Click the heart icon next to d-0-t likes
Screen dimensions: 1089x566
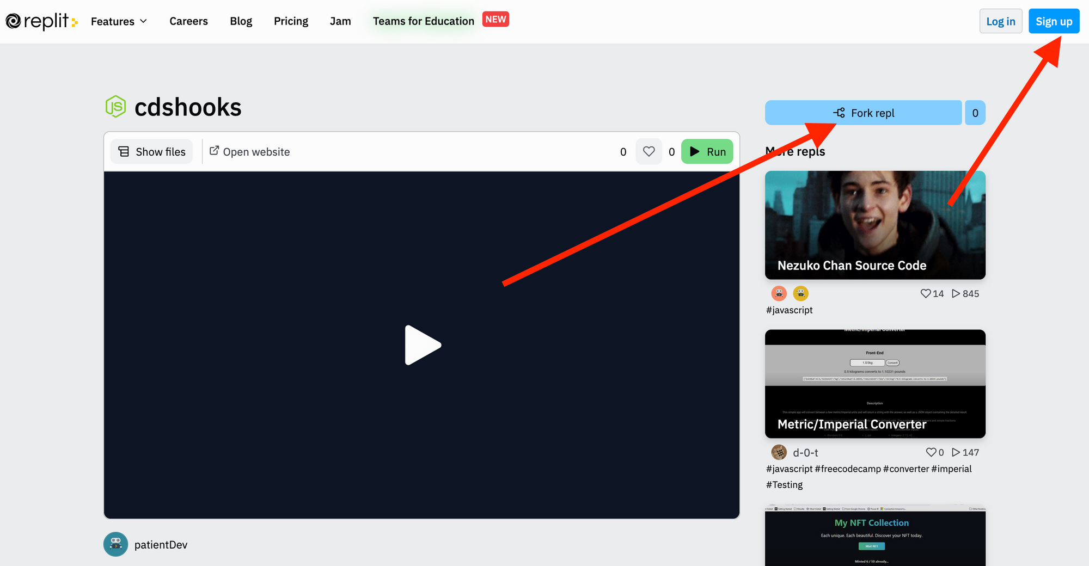pos(931,452)
